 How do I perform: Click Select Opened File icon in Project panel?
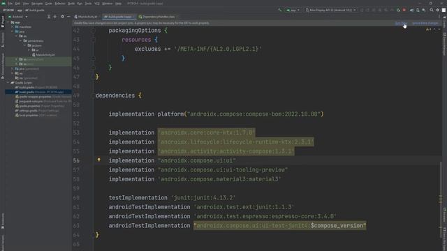[x=49, y=17]
